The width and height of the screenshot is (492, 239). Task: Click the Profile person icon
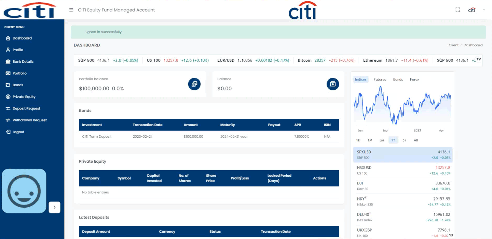[8, 50]
